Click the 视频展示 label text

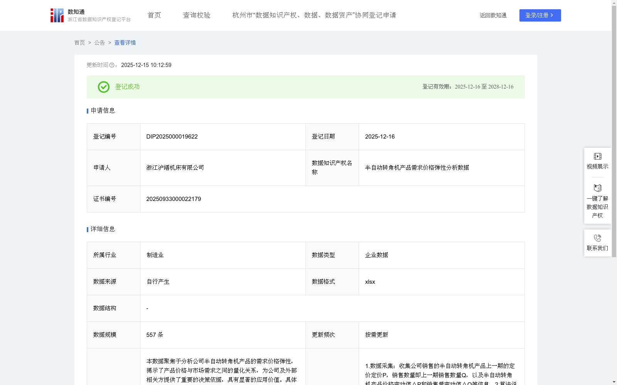[597, 166]
